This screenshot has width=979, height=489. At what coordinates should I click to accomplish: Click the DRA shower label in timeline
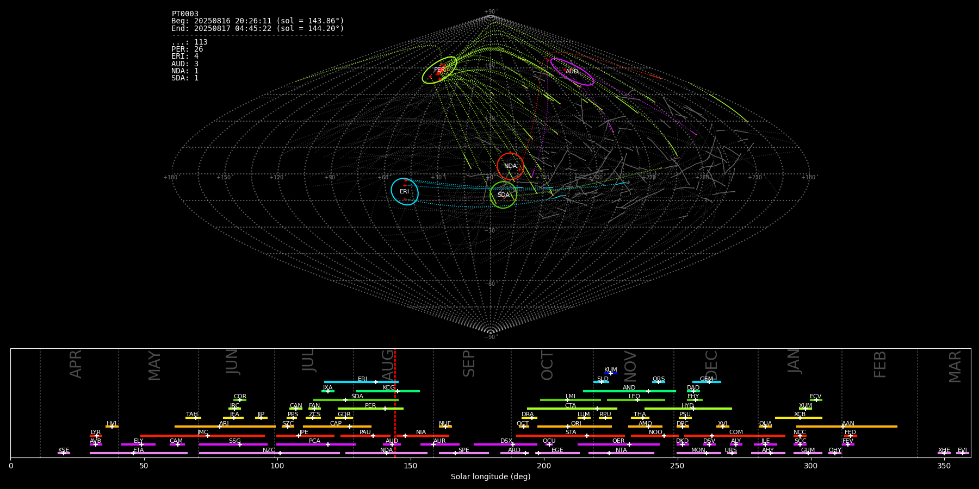click(x=528, y=414)
